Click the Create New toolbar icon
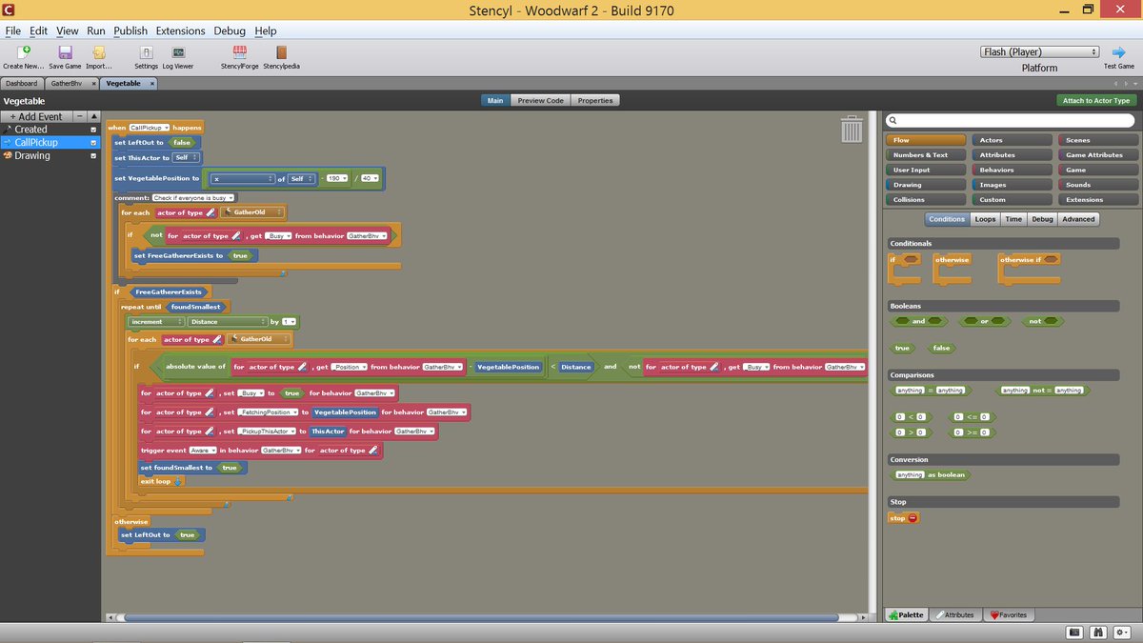Screen dimensions: 1143x643 tap(23, 53)
